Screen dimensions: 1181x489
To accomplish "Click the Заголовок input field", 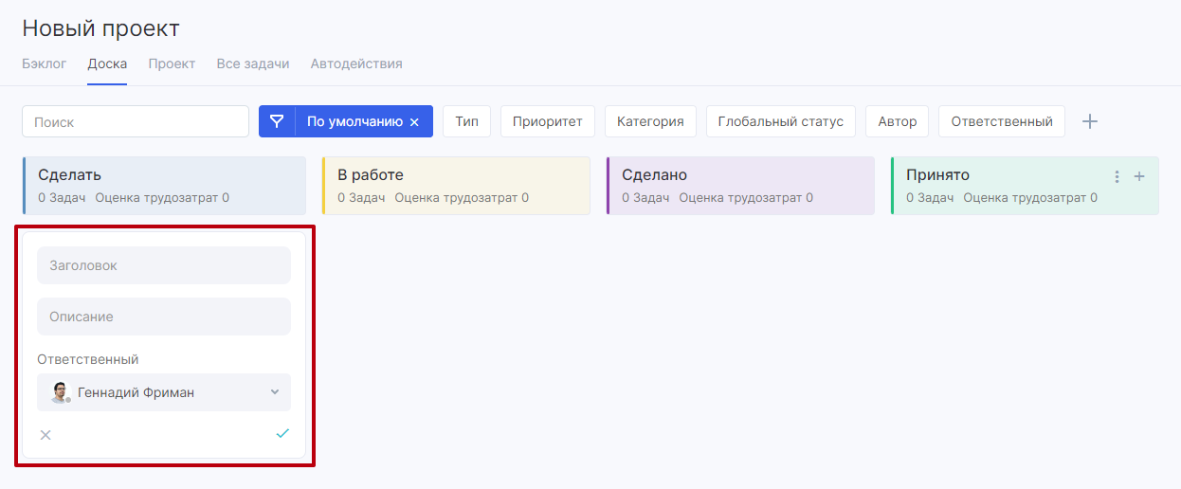I will coord(164,265).
